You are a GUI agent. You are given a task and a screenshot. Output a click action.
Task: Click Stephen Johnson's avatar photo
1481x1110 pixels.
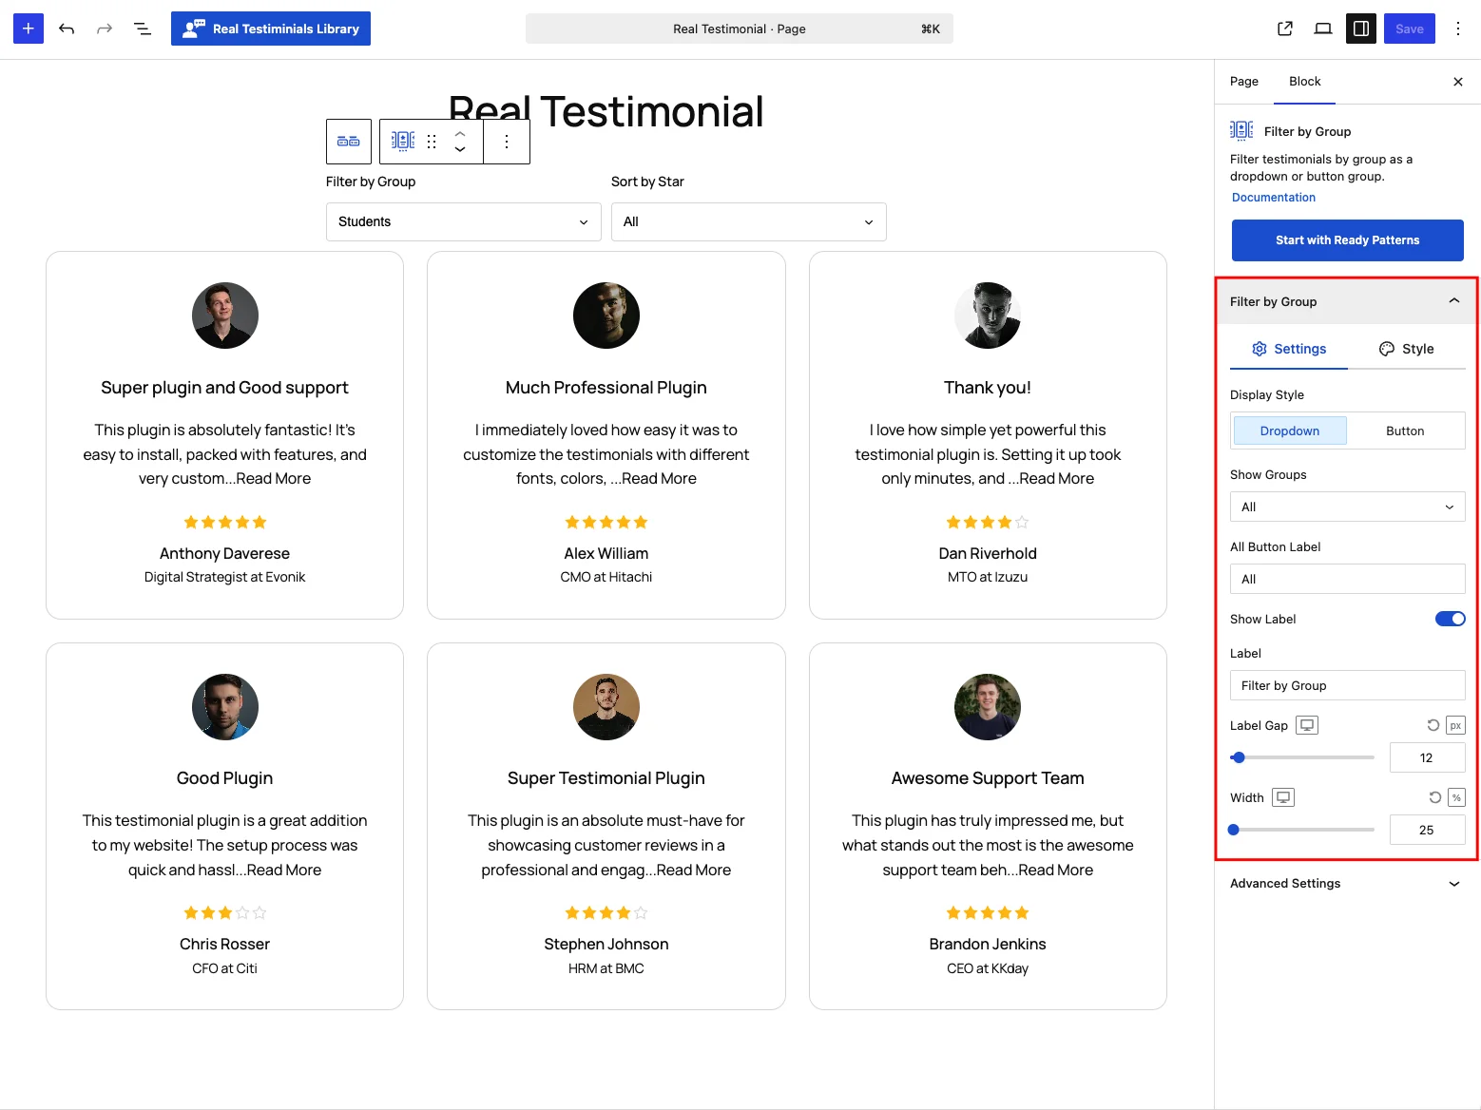[606, 707]
